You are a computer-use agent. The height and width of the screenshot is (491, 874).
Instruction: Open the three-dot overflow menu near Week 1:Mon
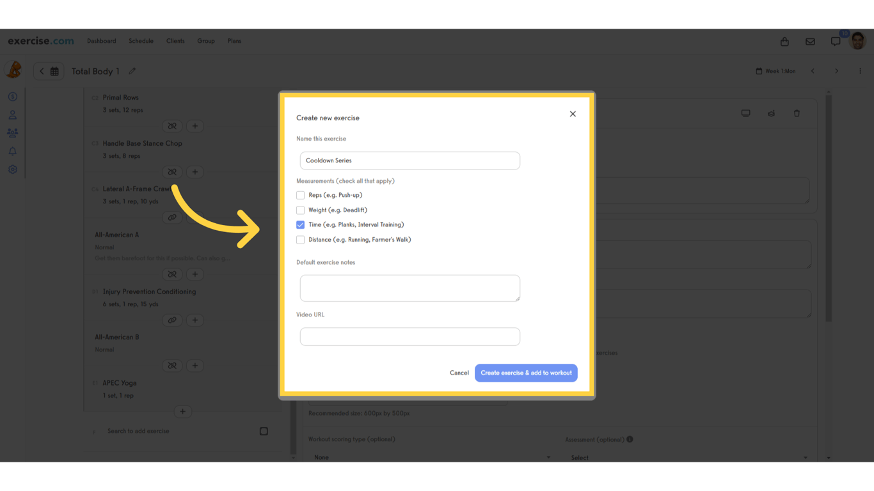(x=860, y=71)
